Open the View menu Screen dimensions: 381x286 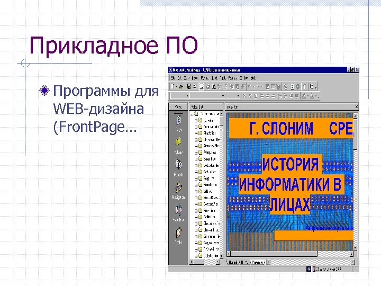pos(187,78)
